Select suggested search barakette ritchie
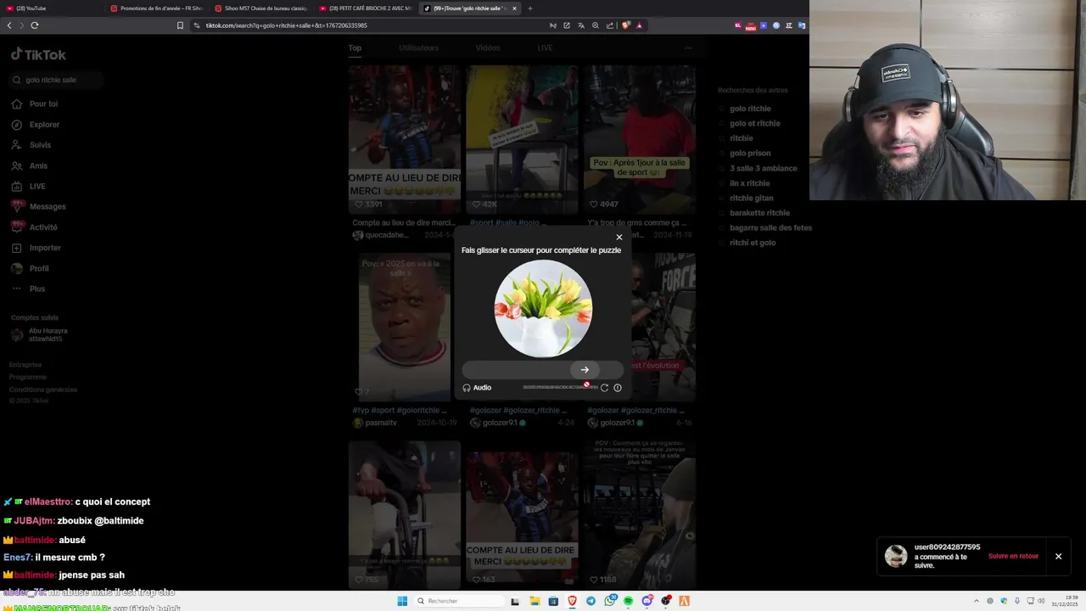This screenshot has height=611, width=1086. coord(759,213)
